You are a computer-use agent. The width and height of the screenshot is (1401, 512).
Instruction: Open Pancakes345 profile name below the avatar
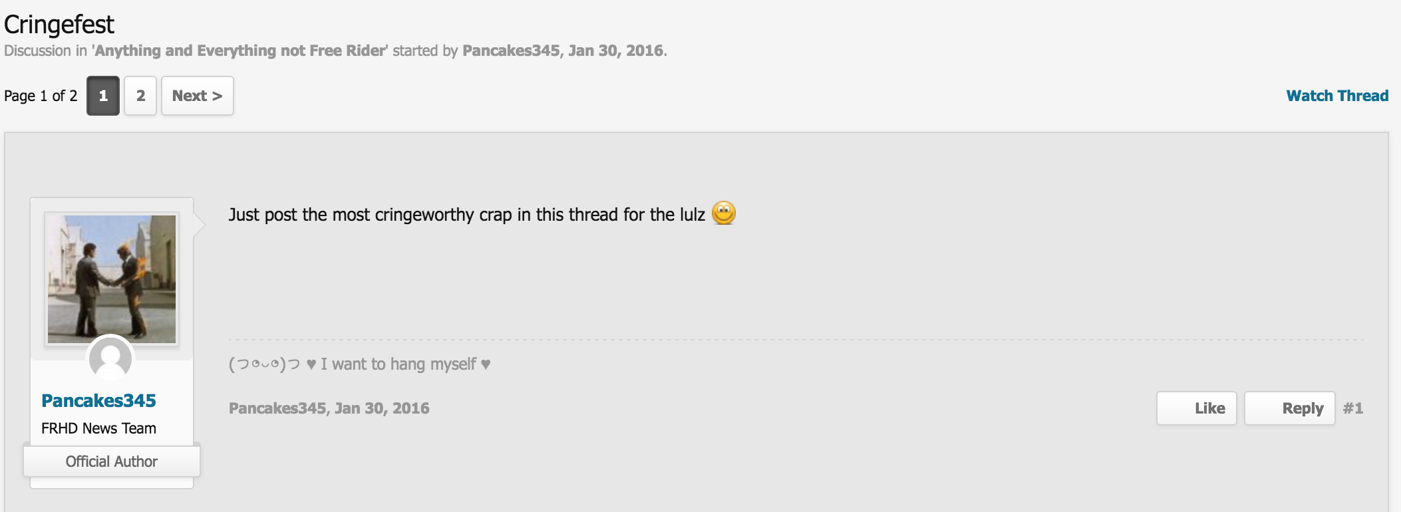(98, 400)
